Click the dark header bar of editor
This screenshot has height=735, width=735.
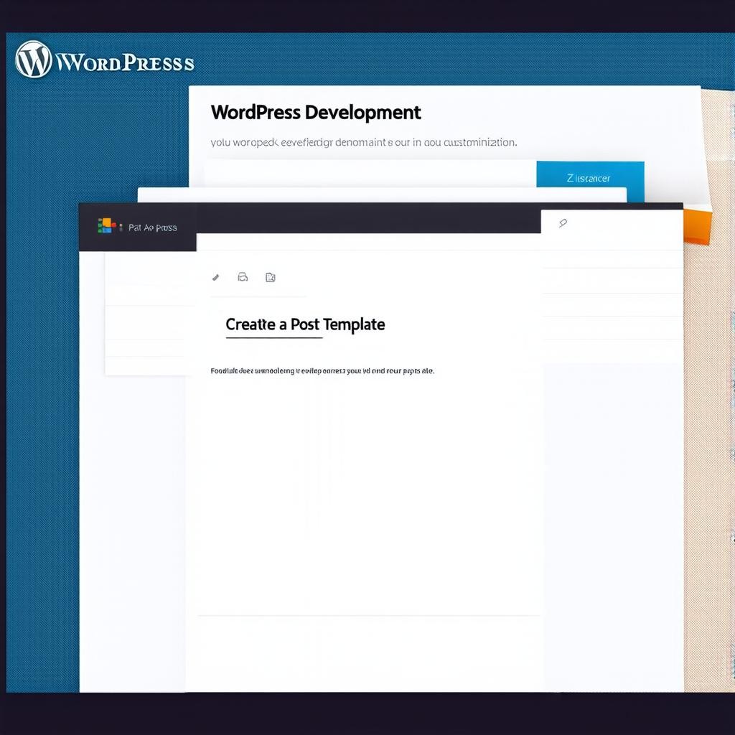367,218
